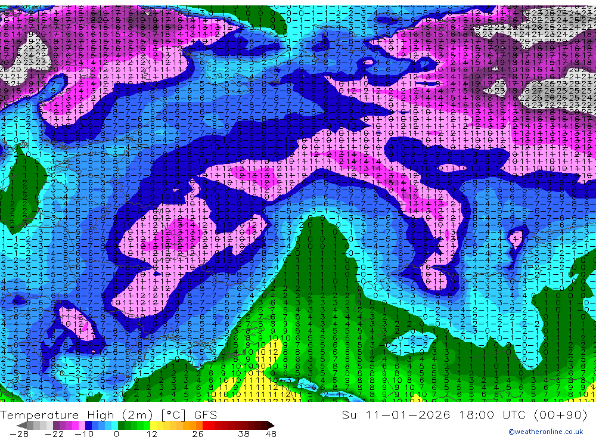
Task: Click the -28 label on the color scale
Action: pyautogui.click(x=19, y=433)
